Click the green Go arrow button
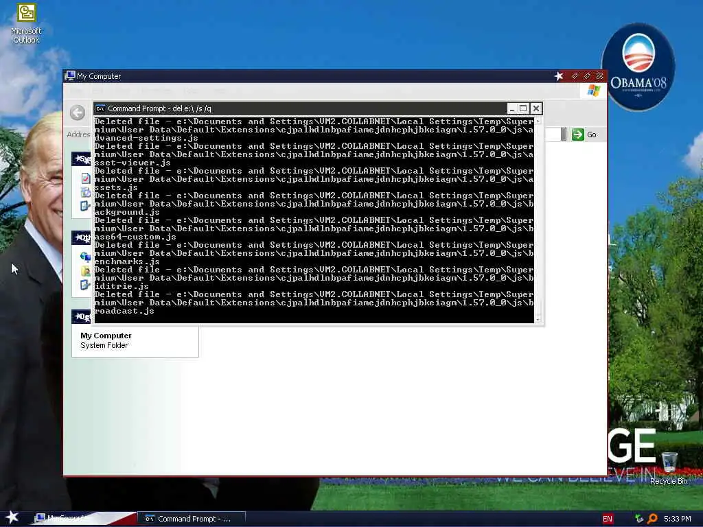 point(578,134)
